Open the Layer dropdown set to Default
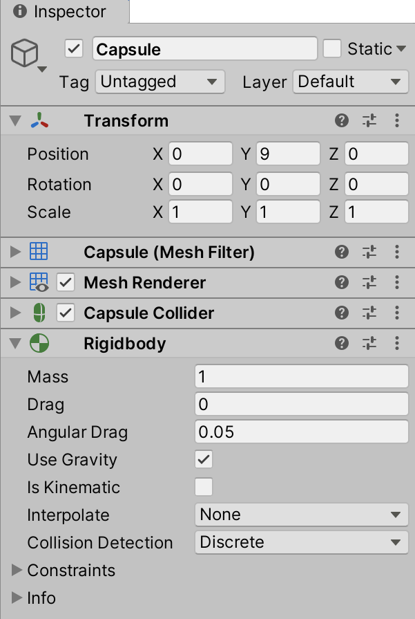 point(349,82)
